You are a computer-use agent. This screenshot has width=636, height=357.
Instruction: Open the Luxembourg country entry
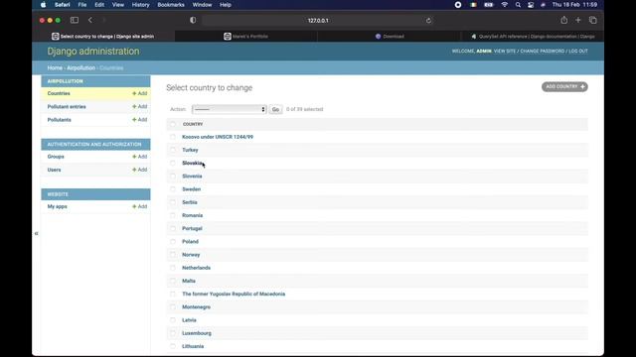197,333
